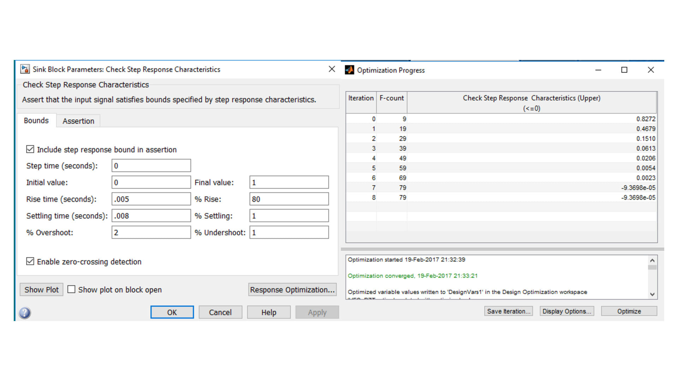Click log scrollbar up arrow

point(652,260)
